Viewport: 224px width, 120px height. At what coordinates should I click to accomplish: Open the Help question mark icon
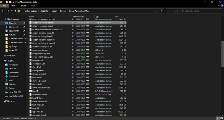tap(222, 6)
